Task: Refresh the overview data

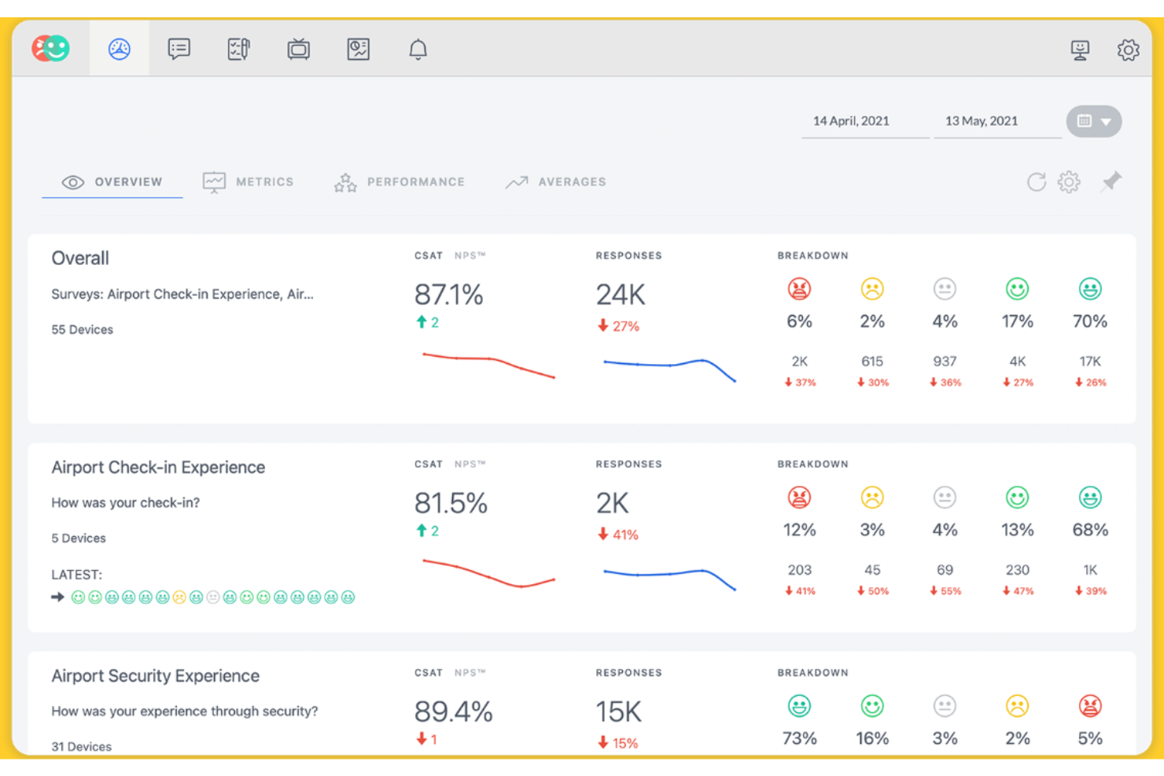Action: pyautogui.click(x=1036, y=182)
